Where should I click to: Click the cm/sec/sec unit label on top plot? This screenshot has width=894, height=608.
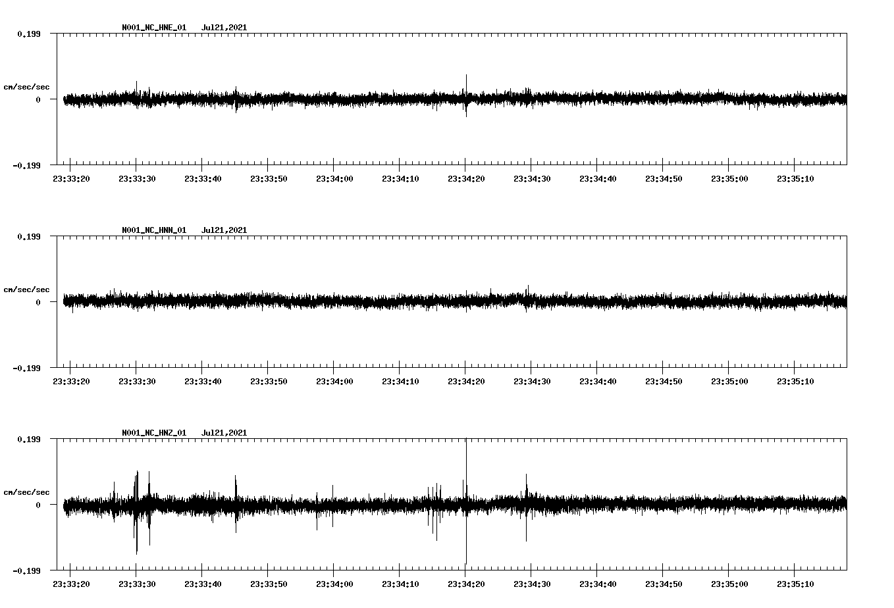(27, 86)
